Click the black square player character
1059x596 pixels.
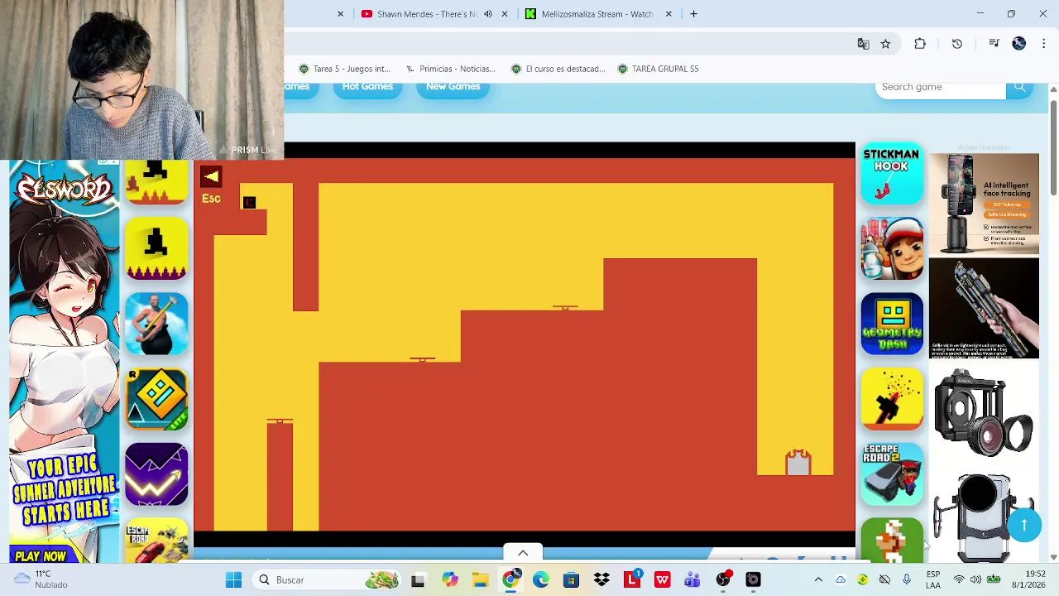tap(249, 202)
